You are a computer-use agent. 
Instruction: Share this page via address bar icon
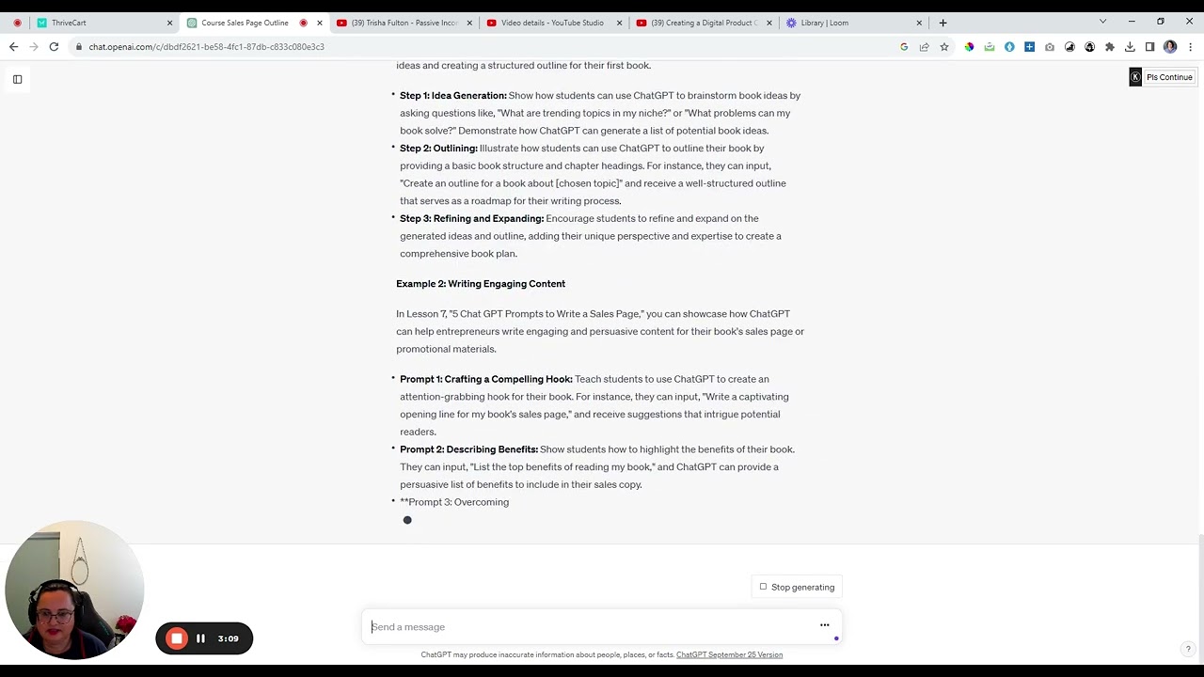coord(924,47)
